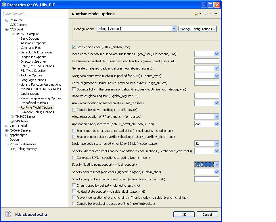
Task: Enable Compile for power profiling
Action: click(74, 109)
